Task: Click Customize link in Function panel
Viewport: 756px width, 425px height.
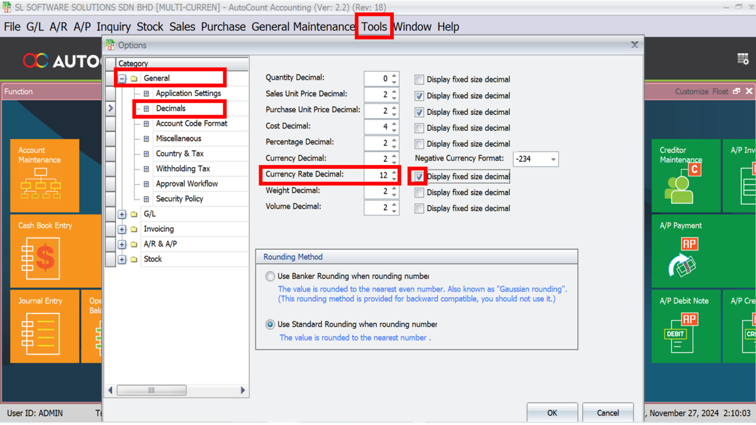Action: (692, 91)
